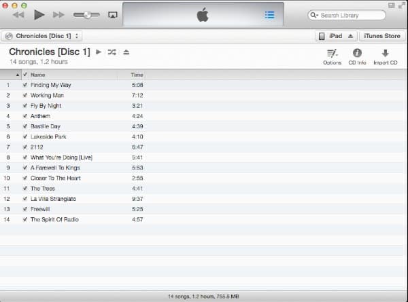This screenshot has height=302, width=408.
Task: Toggle the check-all column header checkbox
Action: (25, 75)
